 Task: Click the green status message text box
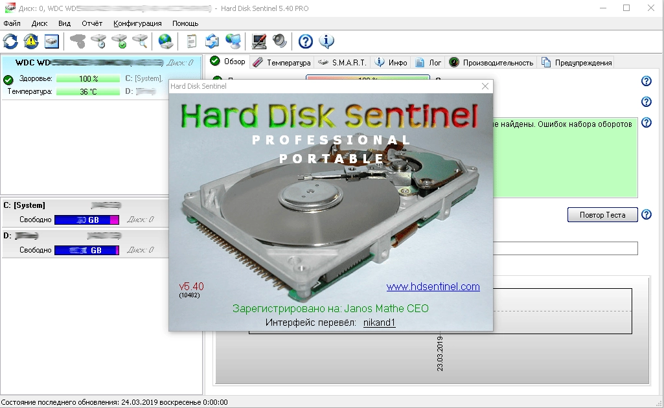point(566,157)
